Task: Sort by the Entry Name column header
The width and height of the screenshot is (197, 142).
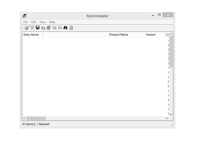Action: [65, 34]
